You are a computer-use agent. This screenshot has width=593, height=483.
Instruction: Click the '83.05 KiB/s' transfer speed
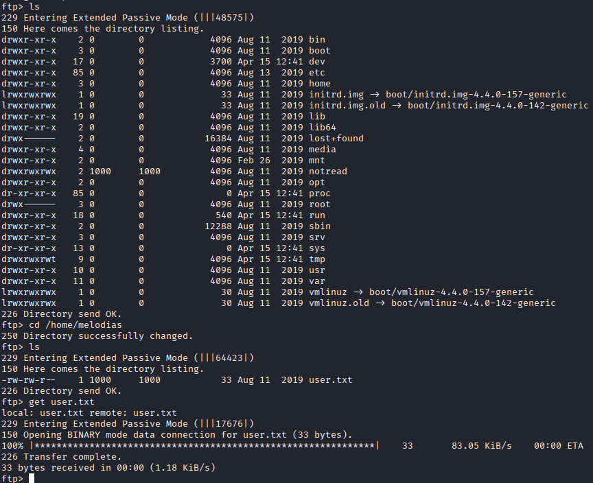click(482, 445)
